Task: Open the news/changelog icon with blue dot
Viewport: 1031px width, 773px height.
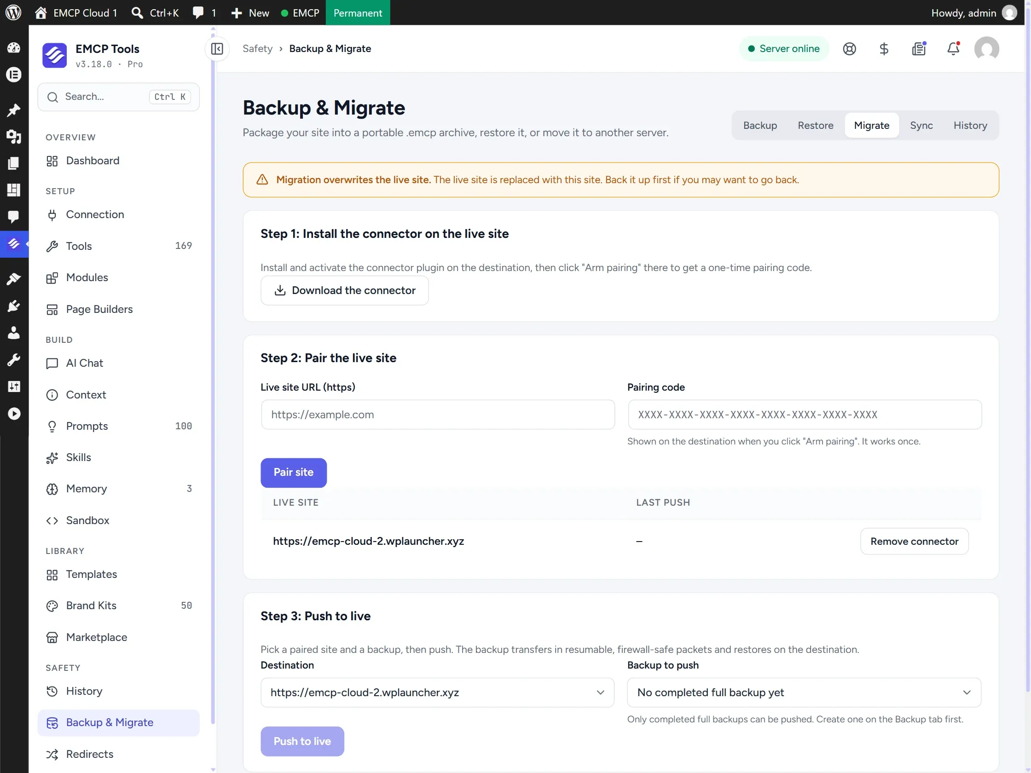Action: pyautogui.click(x=919, y=48)
